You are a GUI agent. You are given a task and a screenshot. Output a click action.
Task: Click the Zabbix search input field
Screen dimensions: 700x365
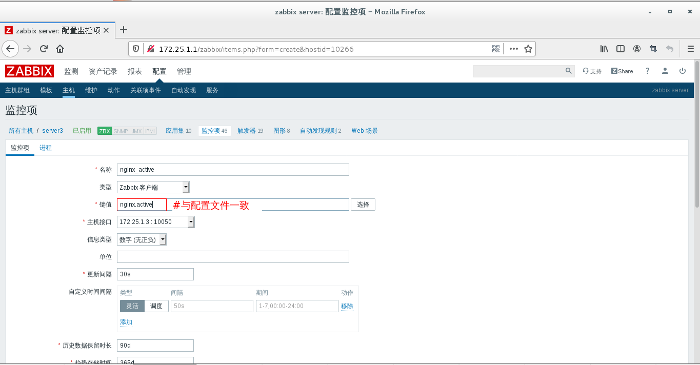(518, 71)
